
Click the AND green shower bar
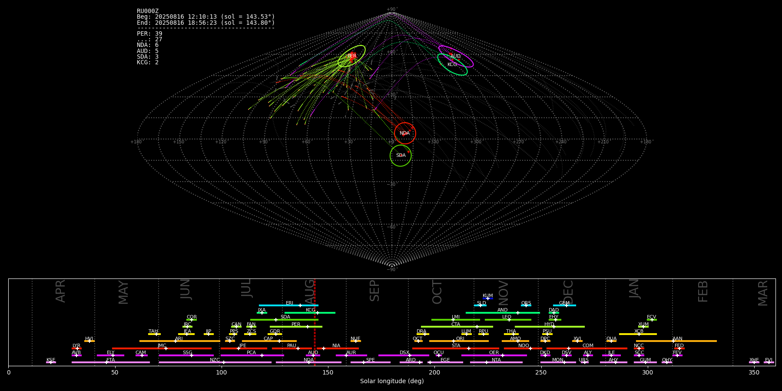[x=503, y=313]
